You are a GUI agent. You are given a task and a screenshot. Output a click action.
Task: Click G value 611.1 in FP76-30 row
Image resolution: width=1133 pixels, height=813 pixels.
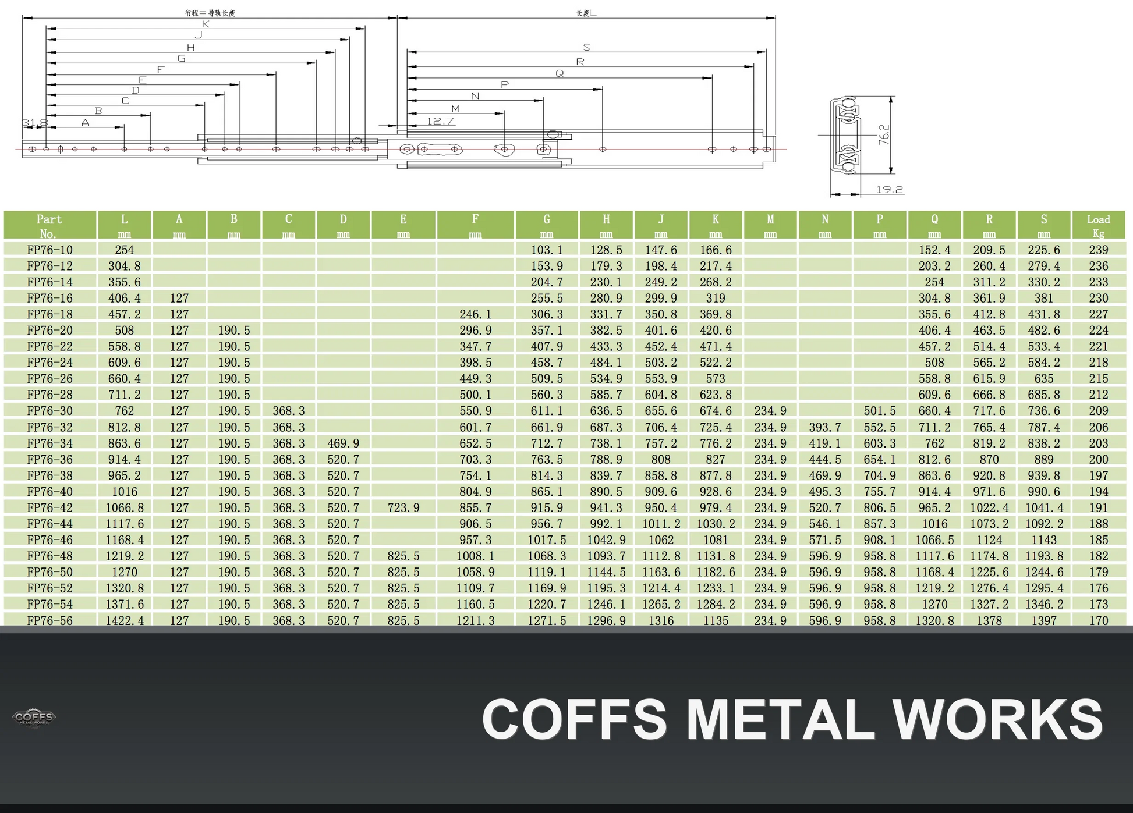coord(546,411)
